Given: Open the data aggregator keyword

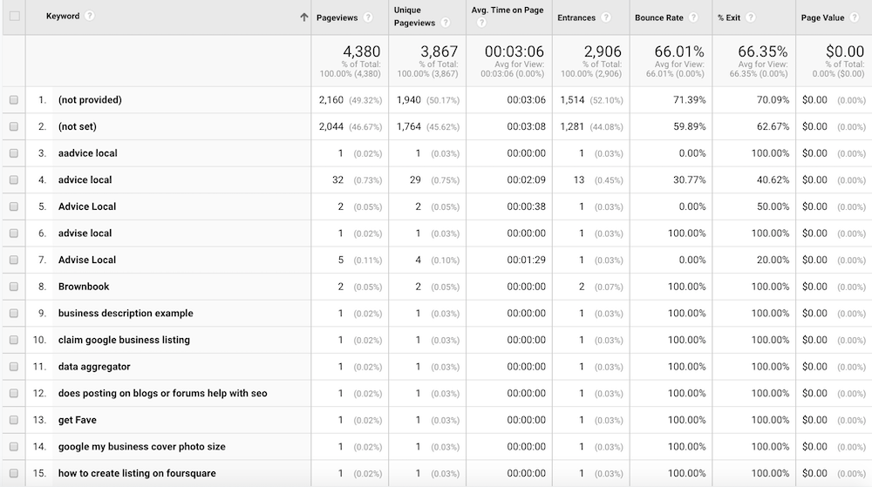Looking at the screenshot, I should tap(94, 367).
